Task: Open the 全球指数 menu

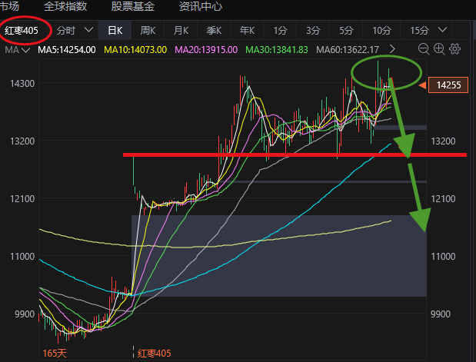Action: (x=65, y=6)
